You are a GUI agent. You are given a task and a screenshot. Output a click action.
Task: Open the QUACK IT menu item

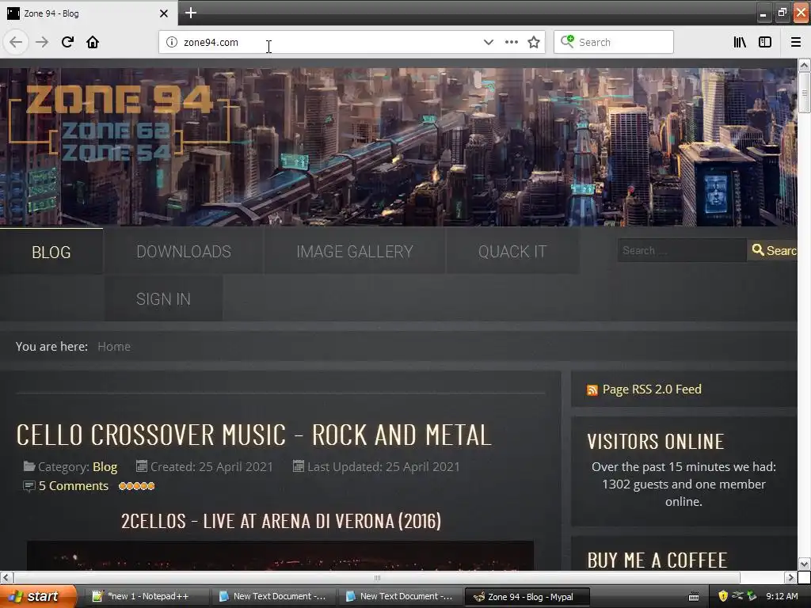point(512,251)
